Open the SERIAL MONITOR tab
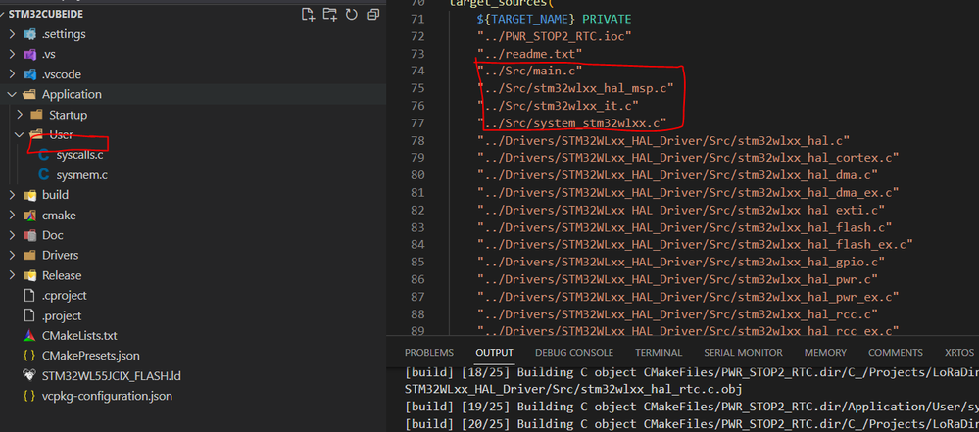 [x=743, y=353]
